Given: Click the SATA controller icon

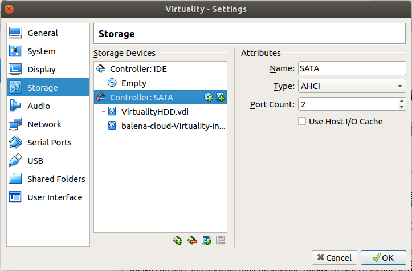Looking at the screenshot, I should pos(101,97).
